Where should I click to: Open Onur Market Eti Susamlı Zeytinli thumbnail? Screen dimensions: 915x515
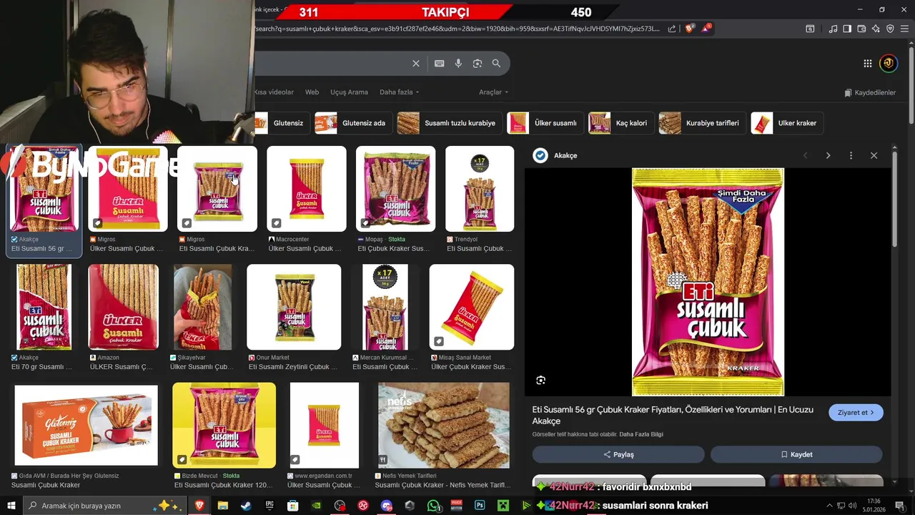tap(294, 308)
